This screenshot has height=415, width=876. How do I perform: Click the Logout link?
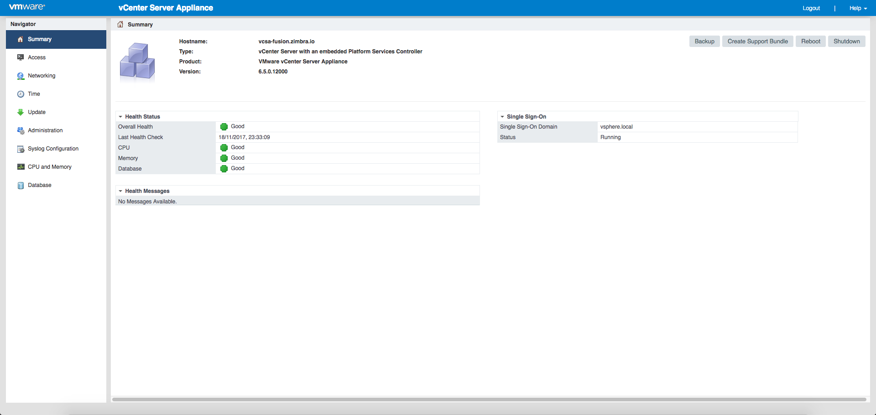point(811,8)
